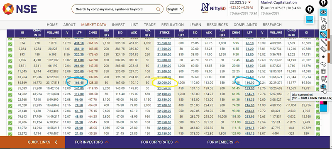Open the English language dropdown
This screenshot has width=332, height=149.
175,9
